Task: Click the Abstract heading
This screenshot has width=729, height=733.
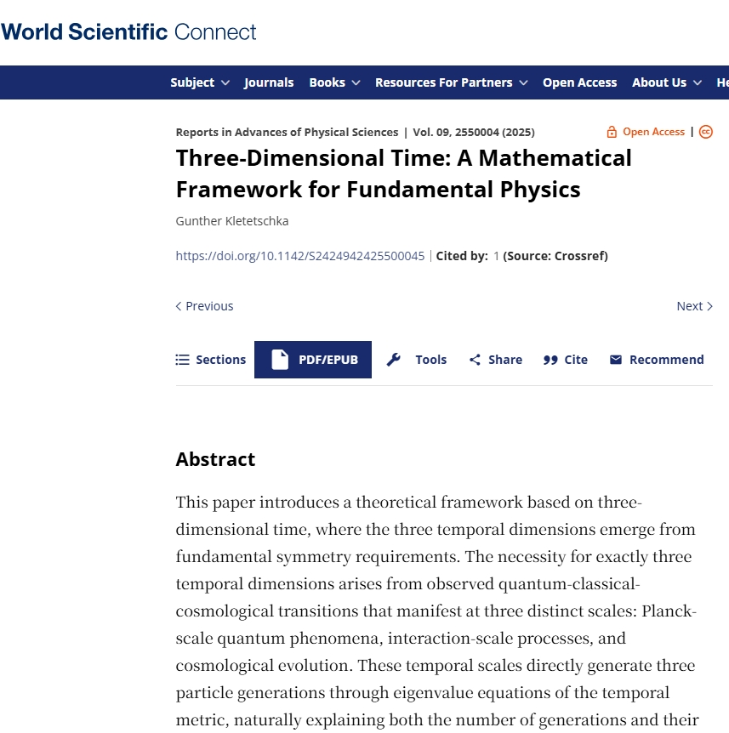Action: [x=215, y=459]
